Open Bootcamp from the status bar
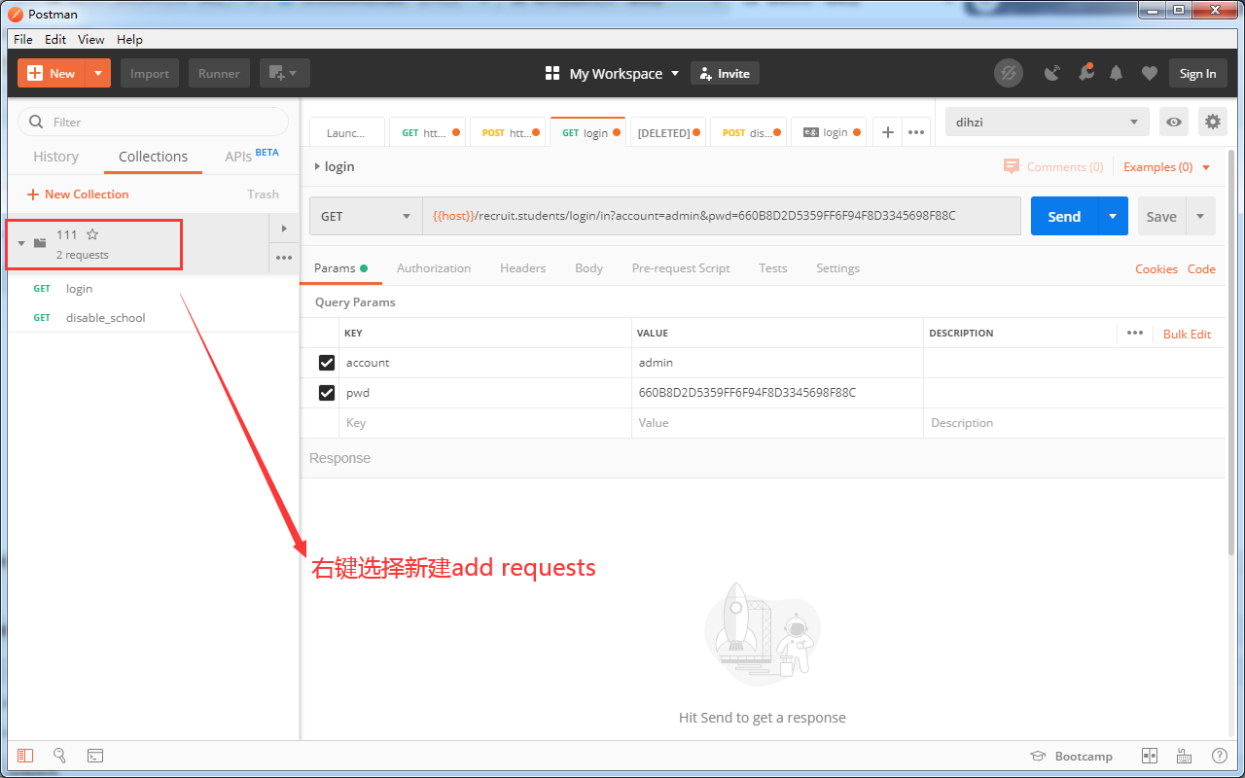 1071,756
